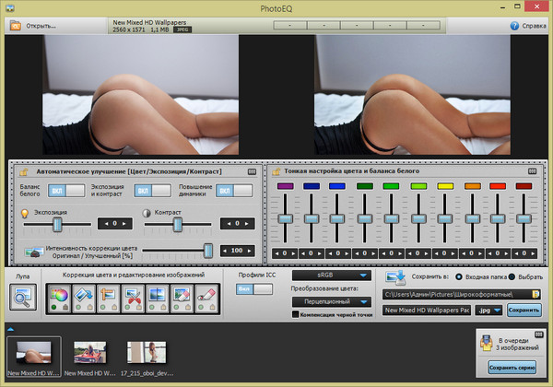Click the Экспозиция slider handle
This screenshot has width=553, height=387.
[x=57, y=223]
